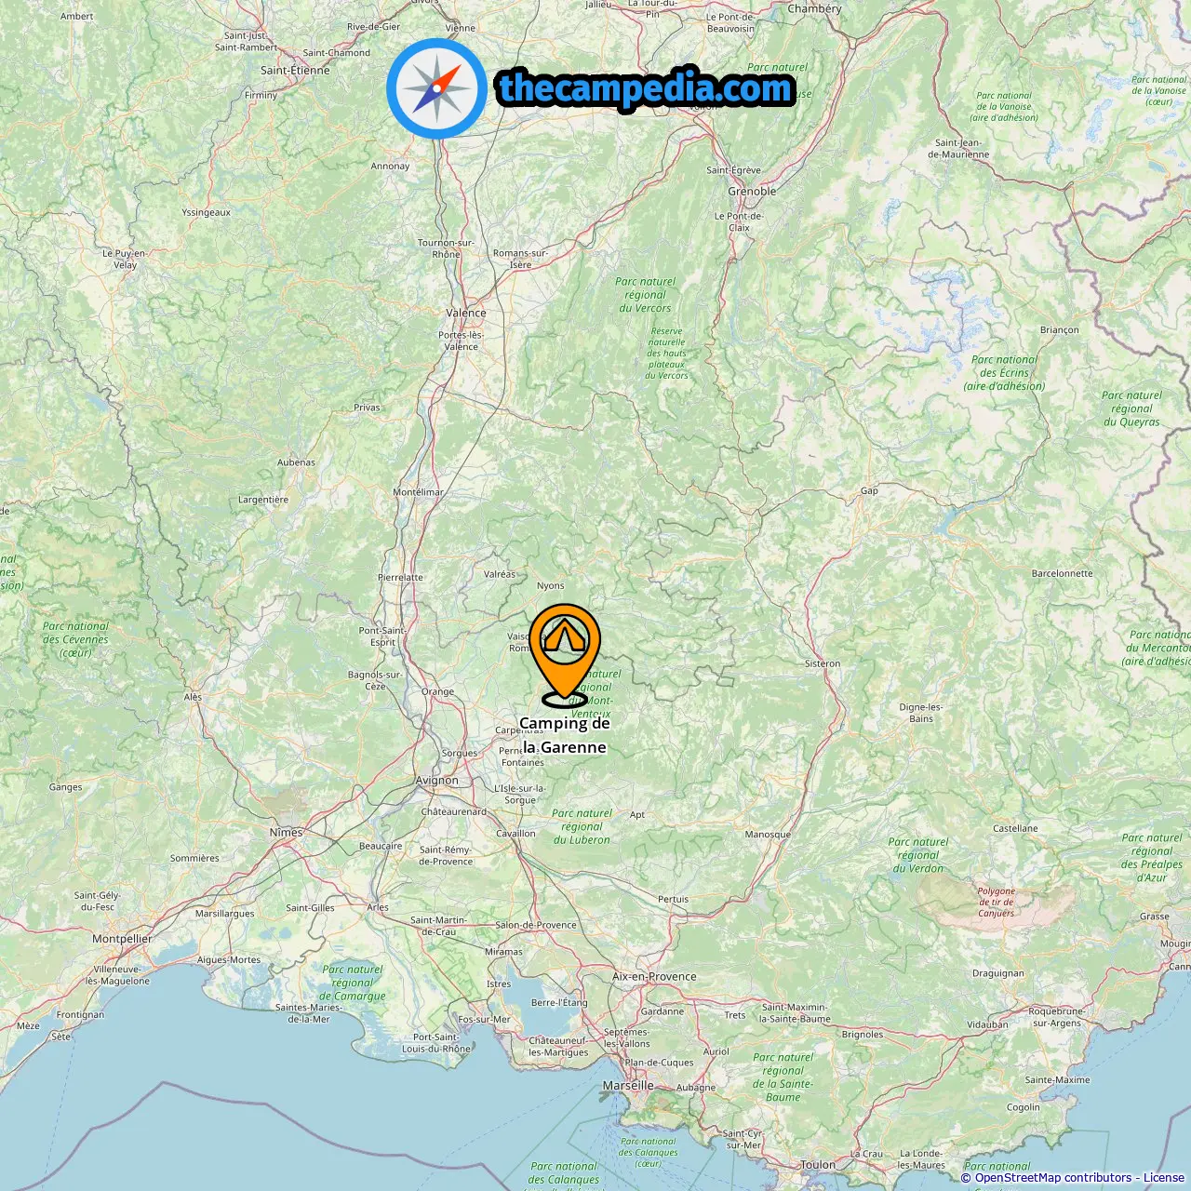Viewport: 1191px width, 1191px height.
Task: Click the Gap town label
Action: (x=869, y=490)
